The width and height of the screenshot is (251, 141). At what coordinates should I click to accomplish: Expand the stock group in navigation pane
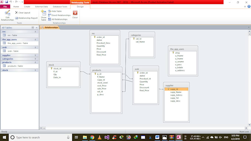[x=35, y=70]
